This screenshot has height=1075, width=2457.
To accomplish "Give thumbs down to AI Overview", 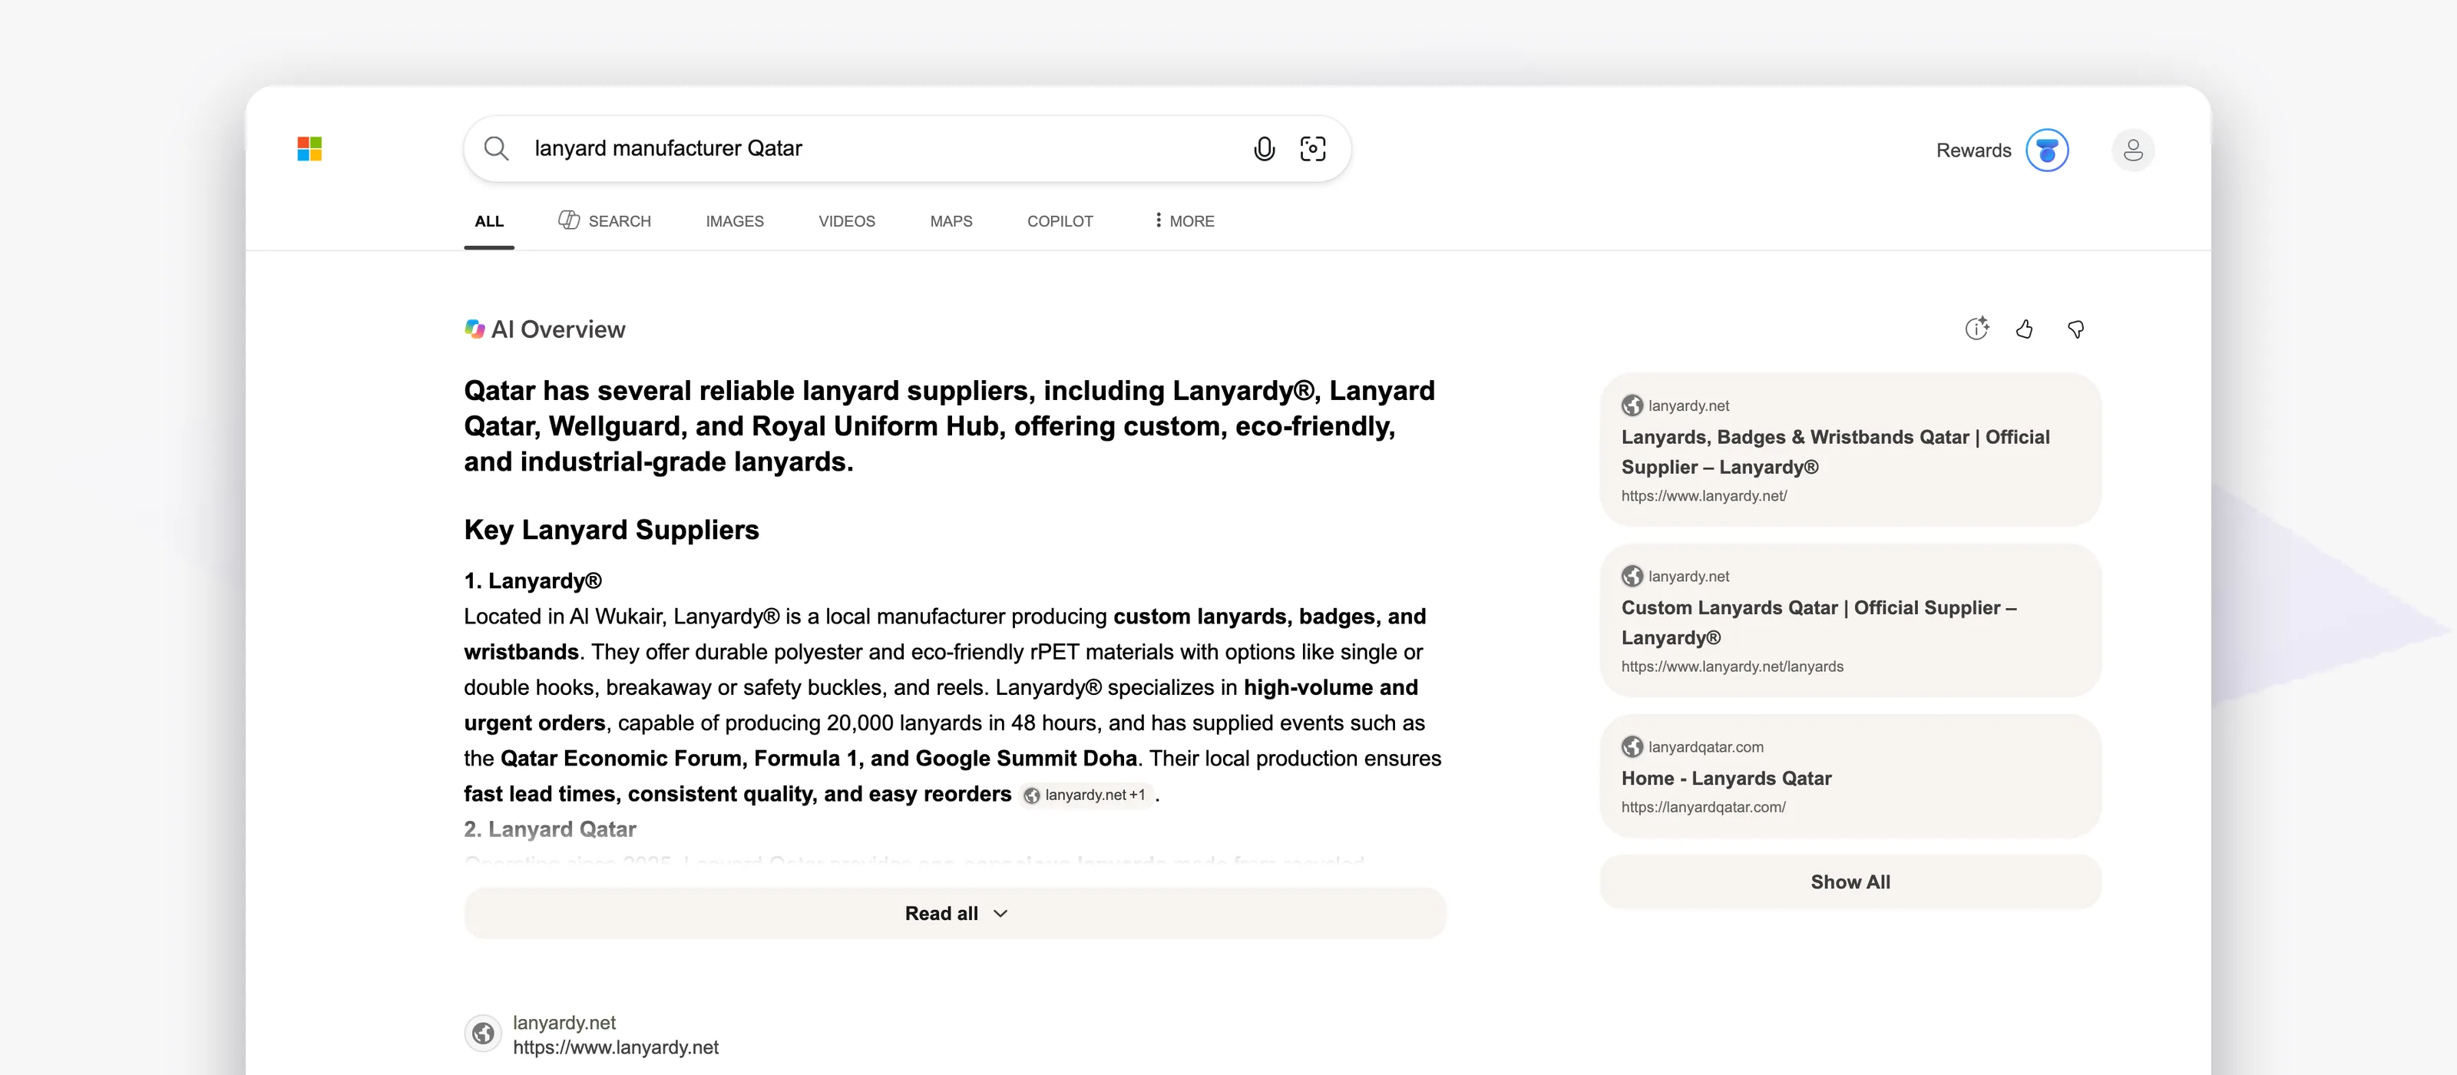I will pyautogui.click(x=2075, y=329).
